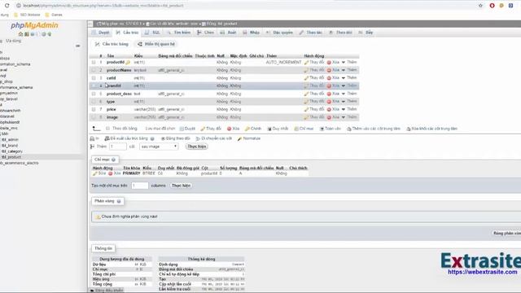Click Thực hiện to create the index
521x293 pixels.
click(181, 186)
